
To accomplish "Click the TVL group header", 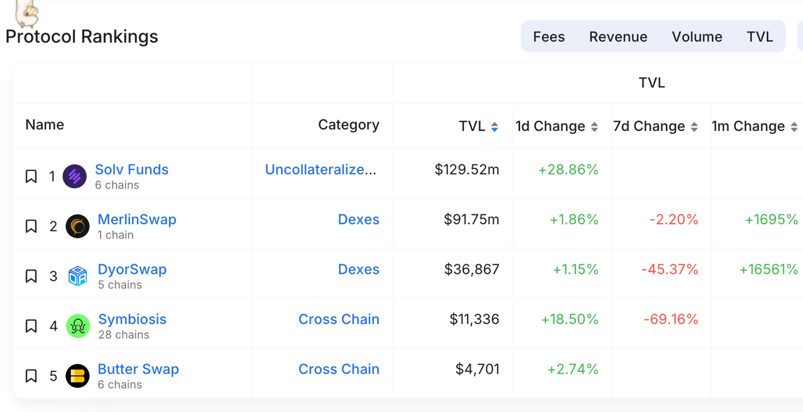I will pos(652,83).
